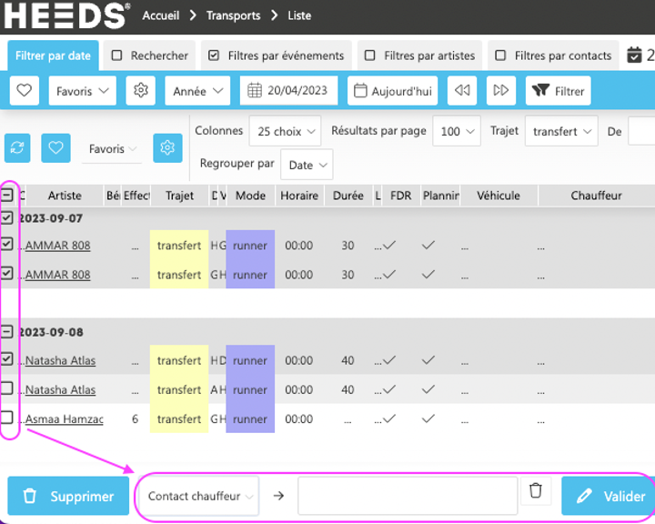Open Asmaa Hamzaoui artist link
Screen dimensions: 655x524
pyautogui.click(x=65, y=418)
